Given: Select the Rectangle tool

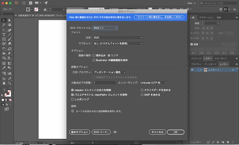Looking at the screenshot, I should [x=4, y=39].
